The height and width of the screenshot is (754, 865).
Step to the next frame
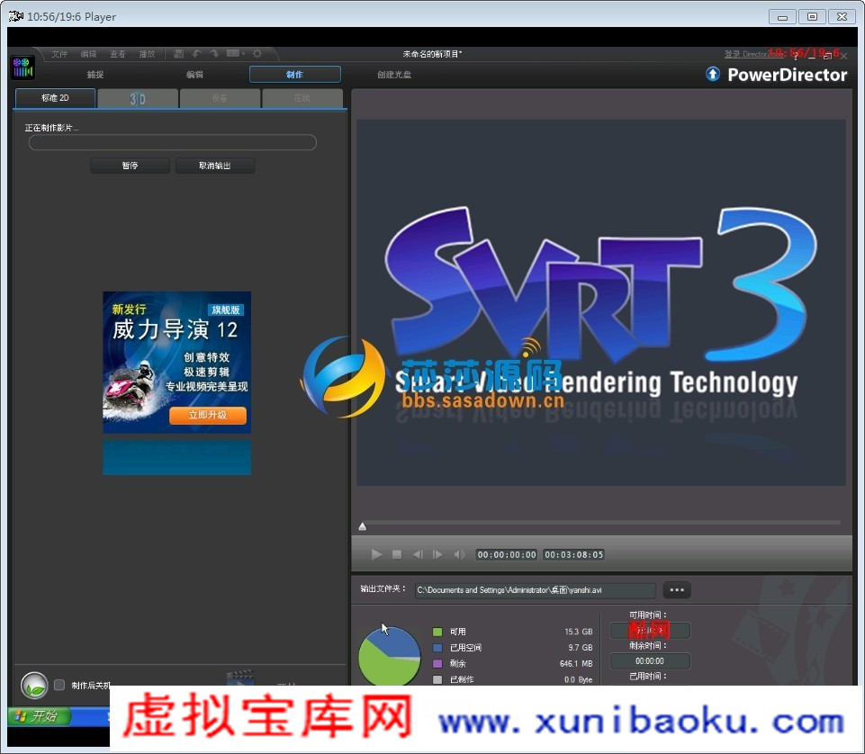[x=437, y=554]
